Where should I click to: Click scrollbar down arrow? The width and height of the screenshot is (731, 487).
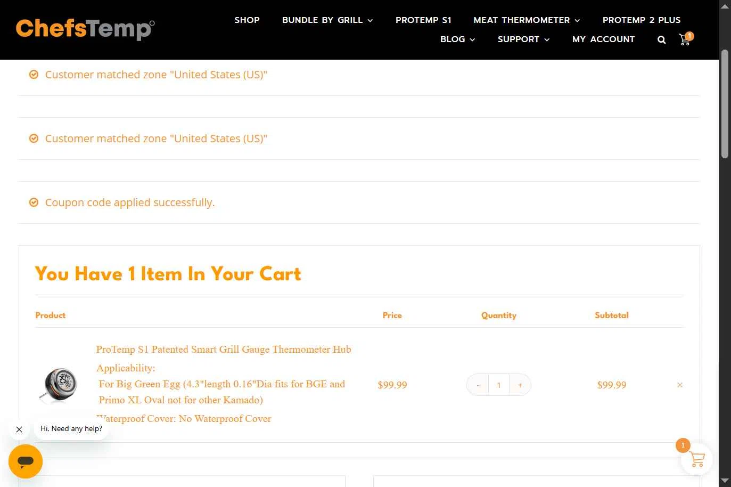tap(725, 481)
